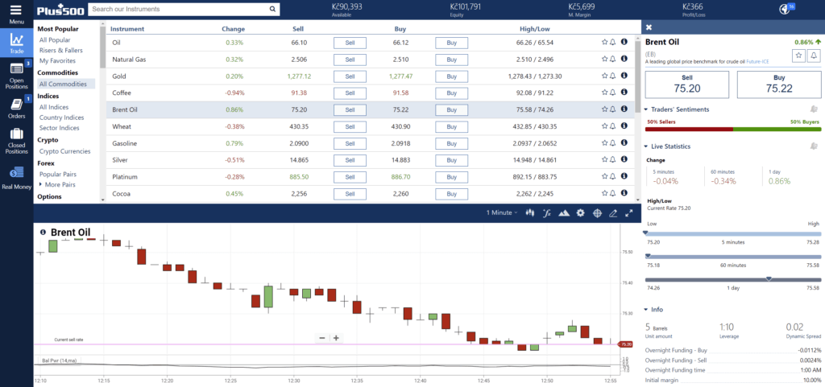The image size is (825, 387).
Task: Open chart type candlestick icon
Action: 530,212
